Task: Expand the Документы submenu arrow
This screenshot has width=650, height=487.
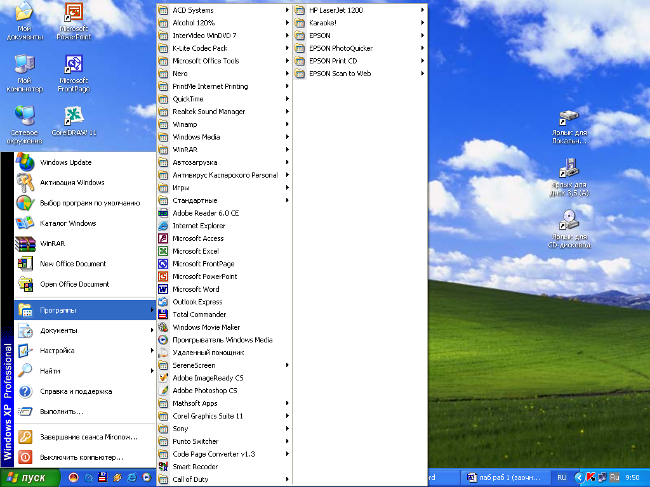Action: click(152, 330)
